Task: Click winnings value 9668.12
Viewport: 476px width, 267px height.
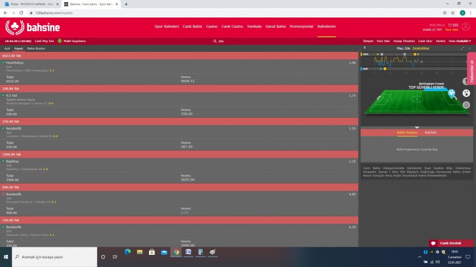Action: pos(187,81)
